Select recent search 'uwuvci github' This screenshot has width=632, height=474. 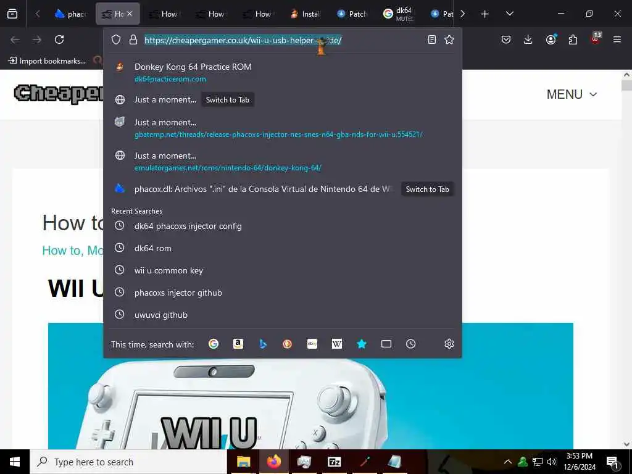click(x=282, y=314)
